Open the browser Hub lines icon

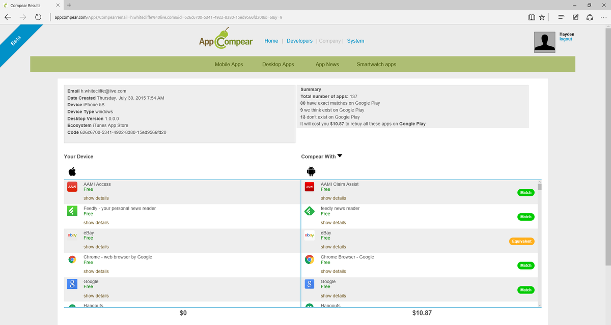coord(561,17)
